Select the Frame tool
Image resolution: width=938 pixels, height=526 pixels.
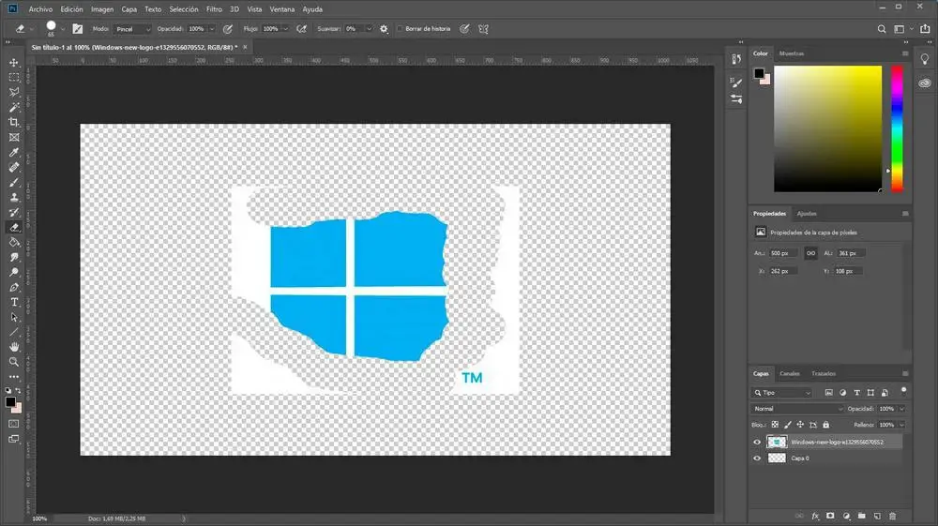(14, 138)
